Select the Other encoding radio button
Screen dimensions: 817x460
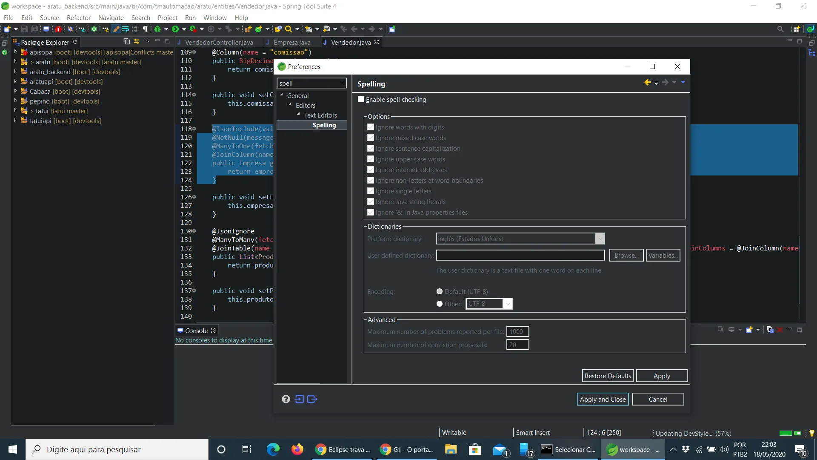pos(440,304)
